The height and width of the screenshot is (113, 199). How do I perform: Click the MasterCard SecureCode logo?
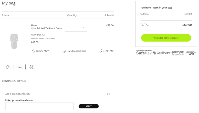click(x=178, y=53)
